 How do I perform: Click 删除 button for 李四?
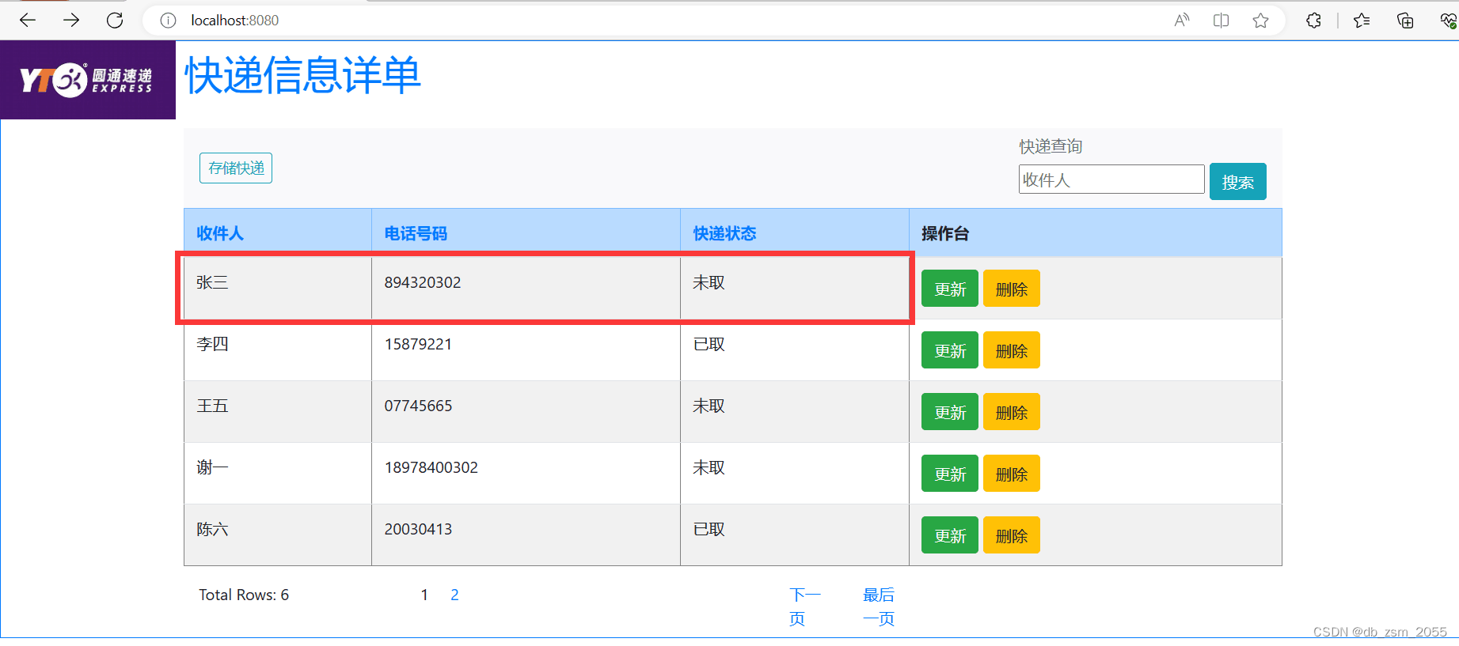click(x=1012, y=350)
